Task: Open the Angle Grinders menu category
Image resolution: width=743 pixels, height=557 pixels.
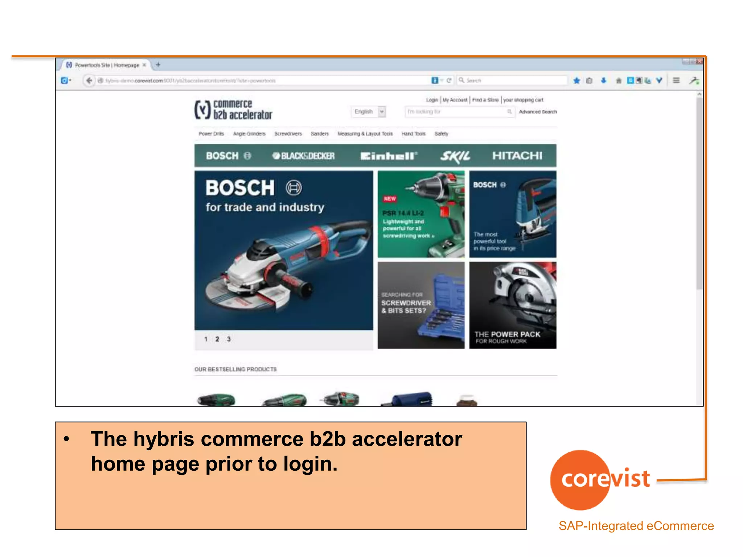Action: [x=249, y=134]
